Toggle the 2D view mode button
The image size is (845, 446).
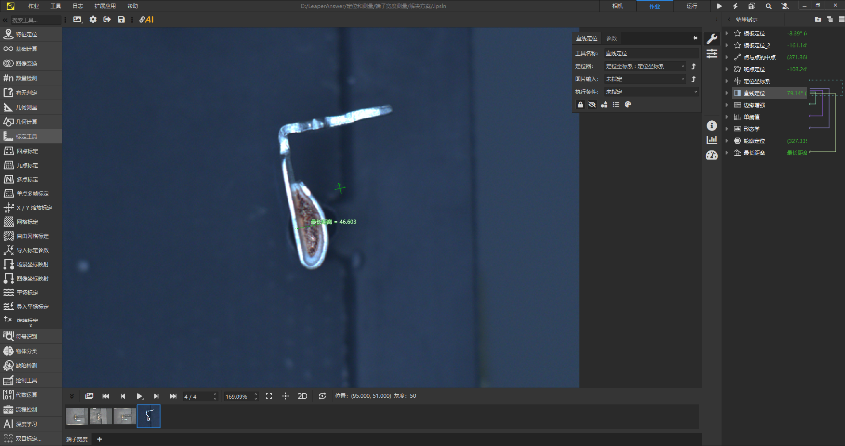click(302, 396)
